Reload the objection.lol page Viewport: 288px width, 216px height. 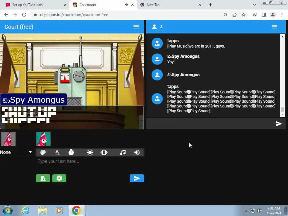(x=24, y=15)
